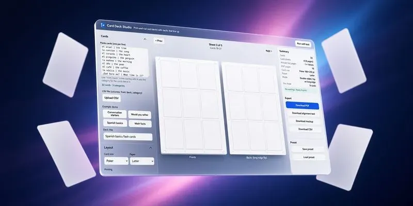Viewport: 413px width, 206px height.
Task: Click the 'el café | the coffee' line
Action: (115, 67)
